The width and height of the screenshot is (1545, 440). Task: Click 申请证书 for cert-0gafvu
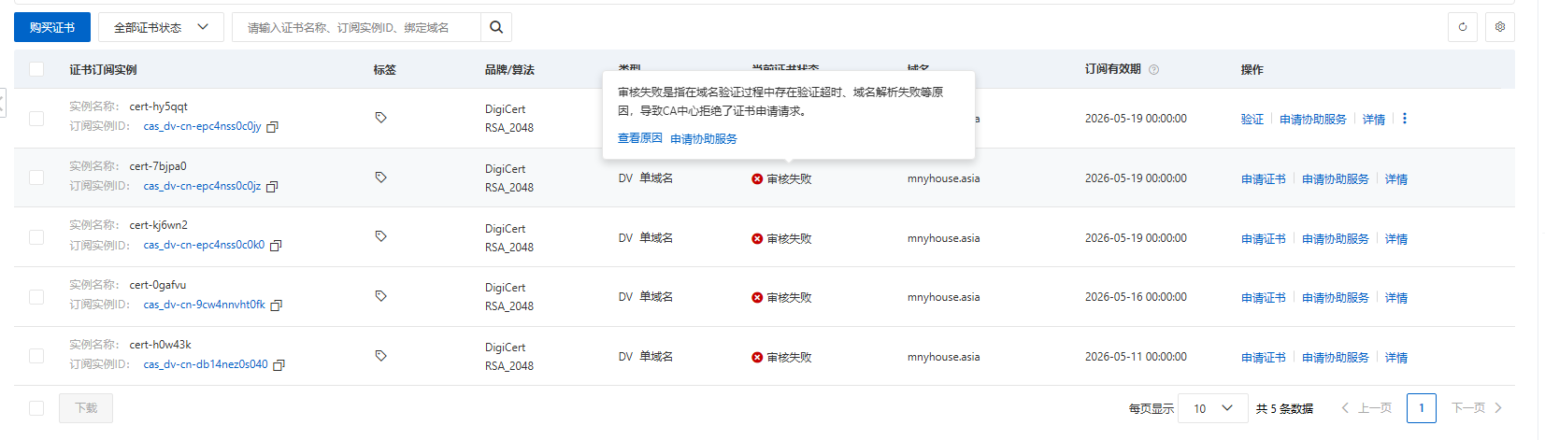click(1264, 298)
